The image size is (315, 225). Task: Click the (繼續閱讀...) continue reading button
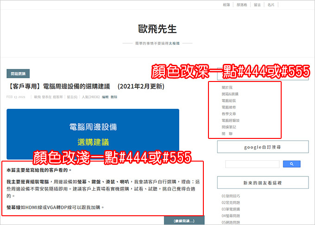184,221
